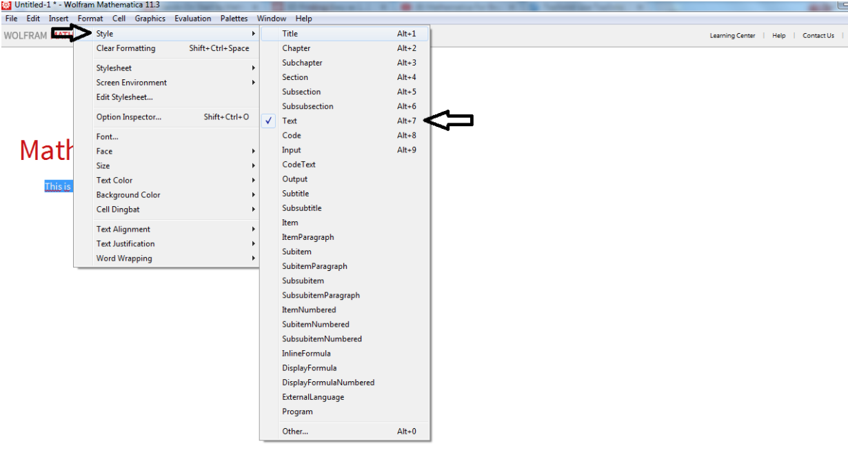This screenshot has width=848, height=455.
Task: Open the Edit menu
Action: tap(33, 19)
